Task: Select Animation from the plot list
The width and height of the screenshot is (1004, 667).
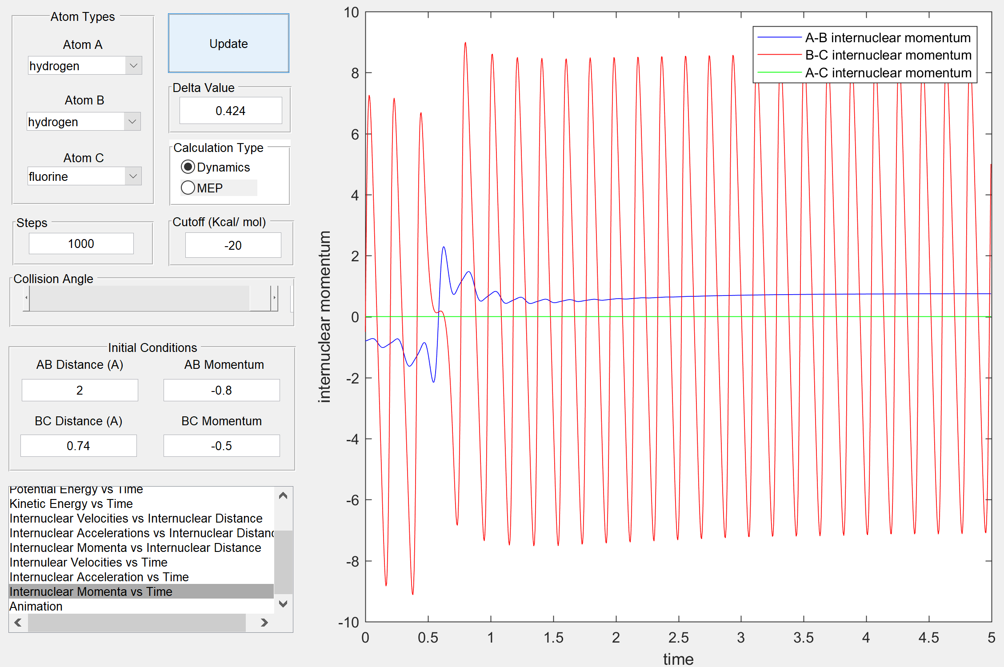Action: pyautogui.click(x=36, y=606)
